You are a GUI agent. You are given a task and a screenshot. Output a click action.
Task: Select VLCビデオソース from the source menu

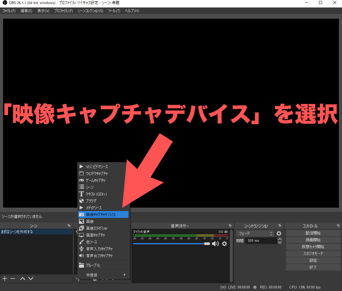(103, 167)
